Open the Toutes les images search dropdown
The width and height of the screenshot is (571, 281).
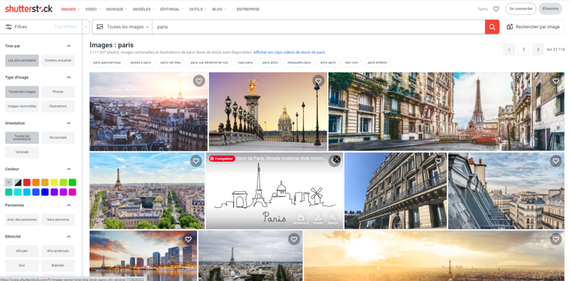pos(122,27)
